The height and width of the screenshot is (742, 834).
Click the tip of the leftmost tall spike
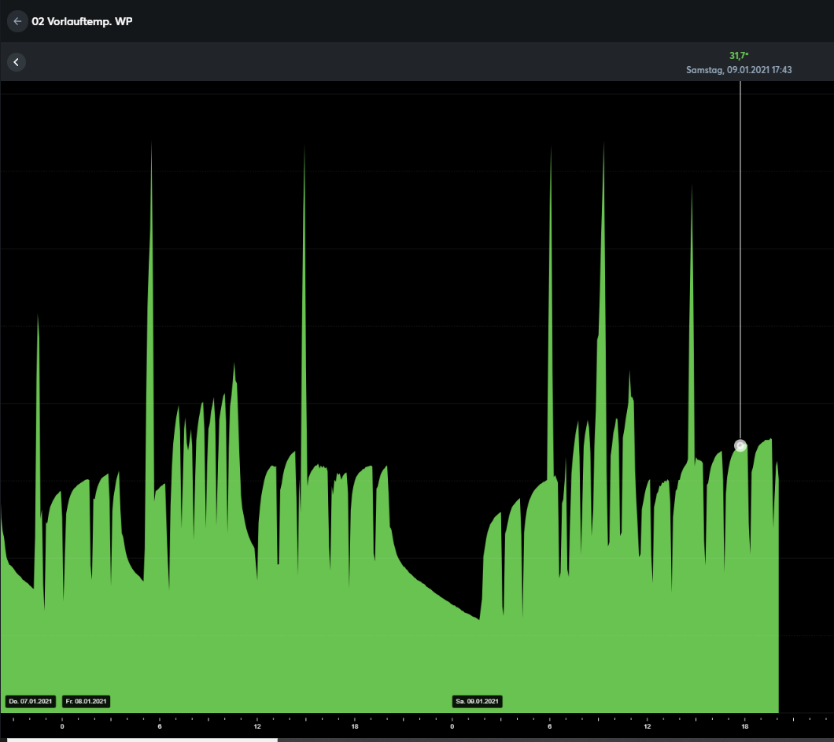151,144
